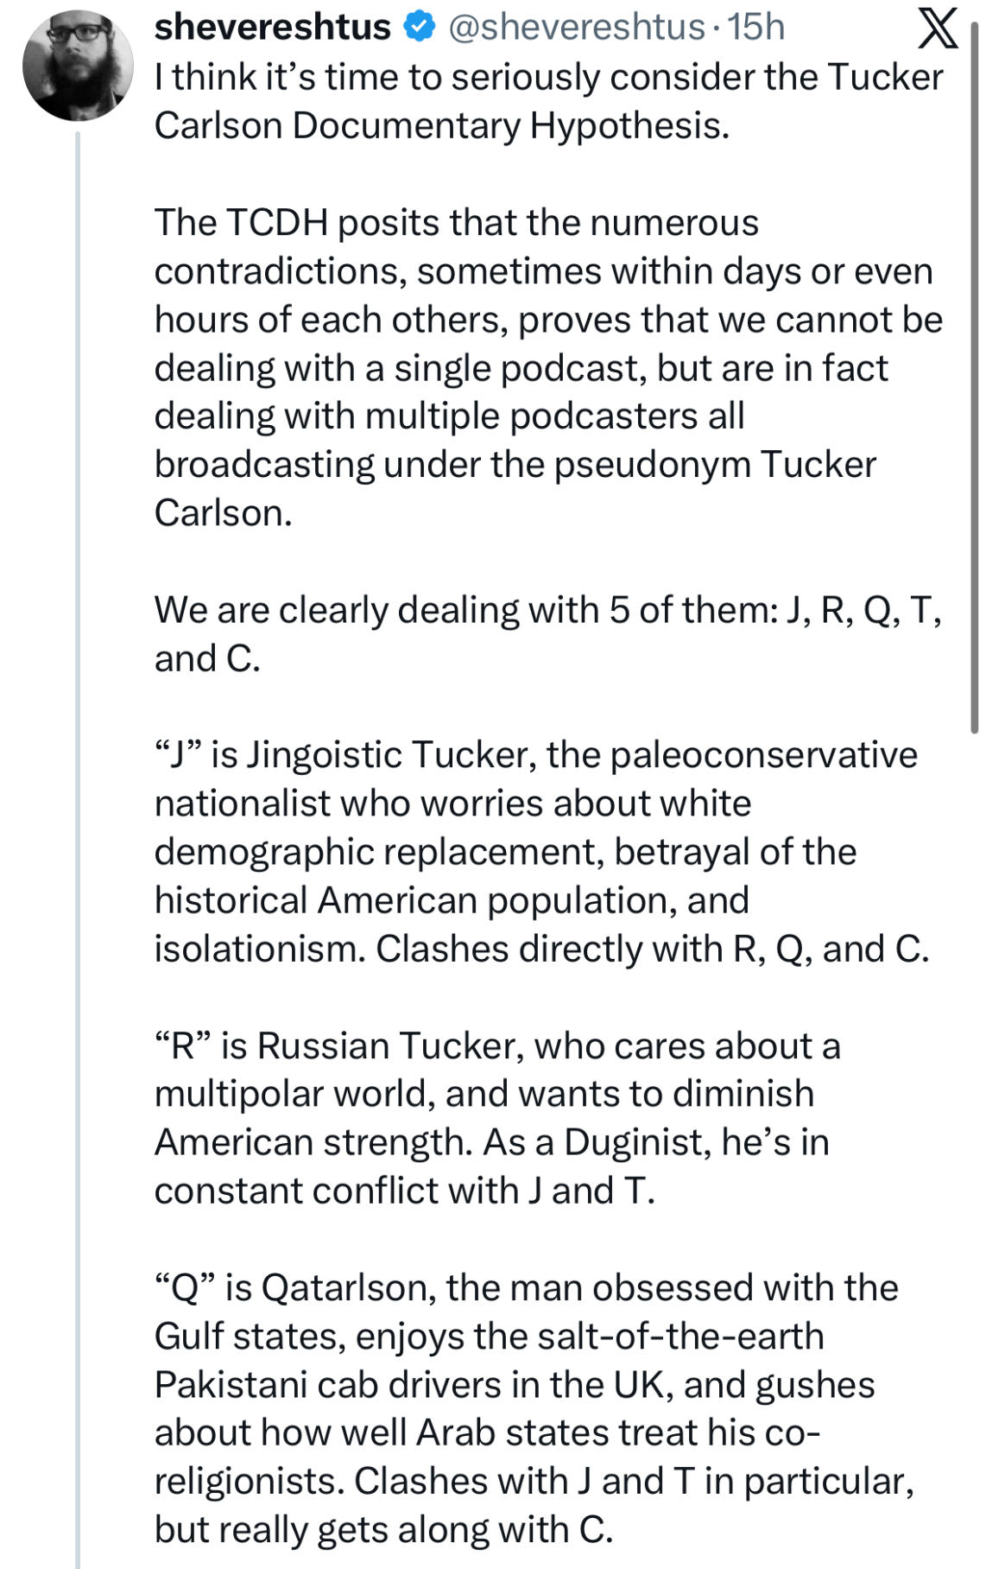Viewport: 986px width, 1569px height.
Task: Click the paragraph beginning "Q" is Qatarlson
Action: point(531,1407)
